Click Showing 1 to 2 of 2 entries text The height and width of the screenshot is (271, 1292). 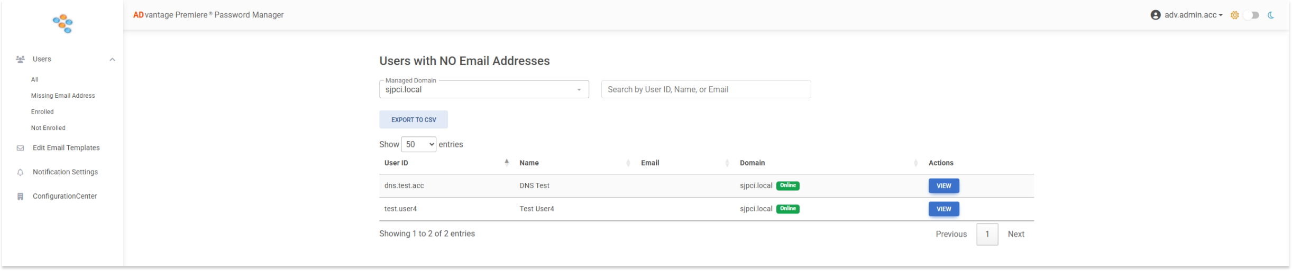tap(427, 233)
